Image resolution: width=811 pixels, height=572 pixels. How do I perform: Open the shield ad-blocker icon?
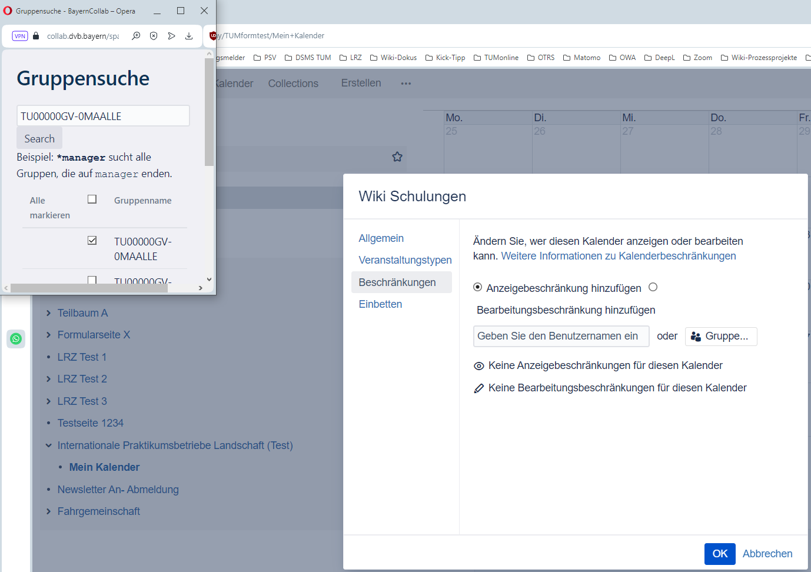coord(154,36)
